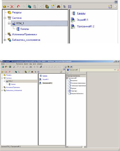Click the new project icon in main toolbar
This screenshot has width=120, height=151.
3,67
